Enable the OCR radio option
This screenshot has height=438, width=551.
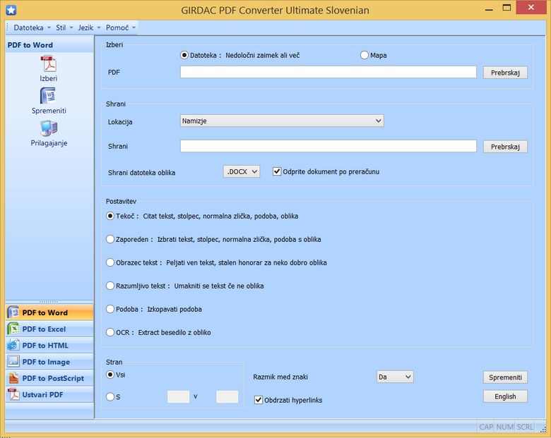(110, 332)
